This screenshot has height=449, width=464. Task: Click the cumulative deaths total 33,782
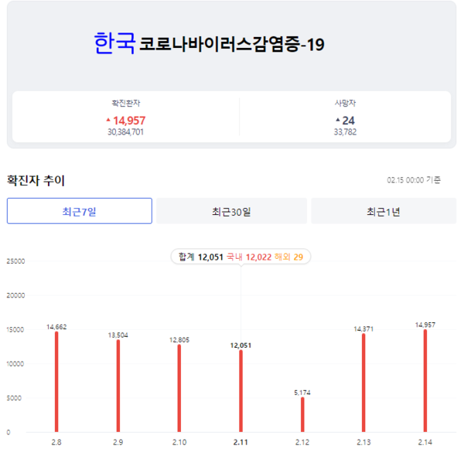point(345,132)
